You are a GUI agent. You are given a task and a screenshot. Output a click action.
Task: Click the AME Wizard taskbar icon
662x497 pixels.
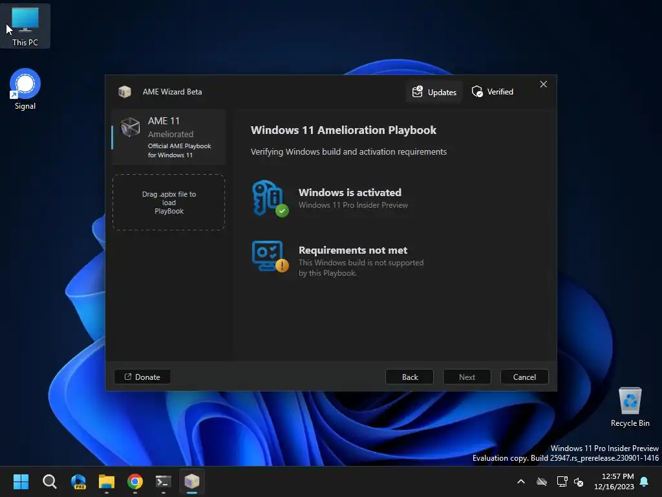click(x=192, y=481)
